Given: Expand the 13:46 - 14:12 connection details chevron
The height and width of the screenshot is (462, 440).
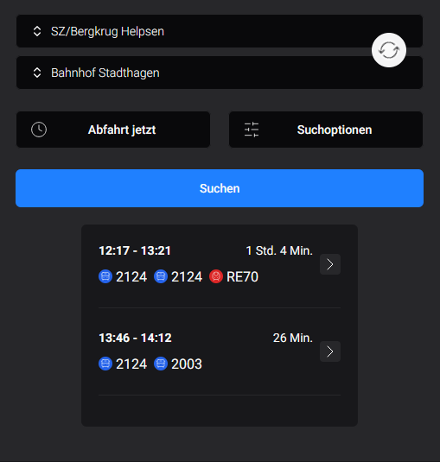Looking at the screenshot, I should pyautogui.click(x=330, y=351).
